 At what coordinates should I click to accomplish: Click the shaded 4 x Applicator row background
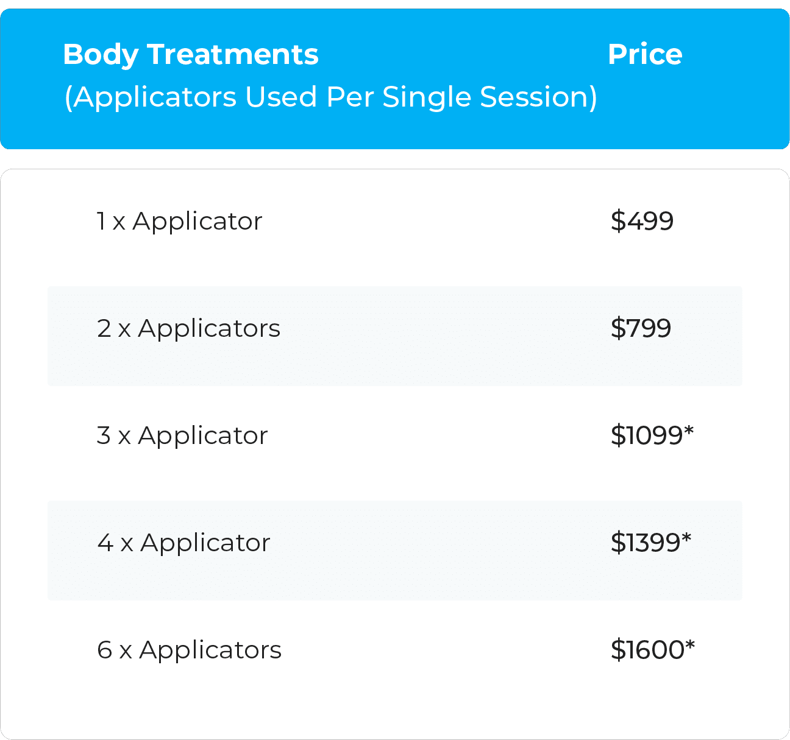[x=395, y=551]
